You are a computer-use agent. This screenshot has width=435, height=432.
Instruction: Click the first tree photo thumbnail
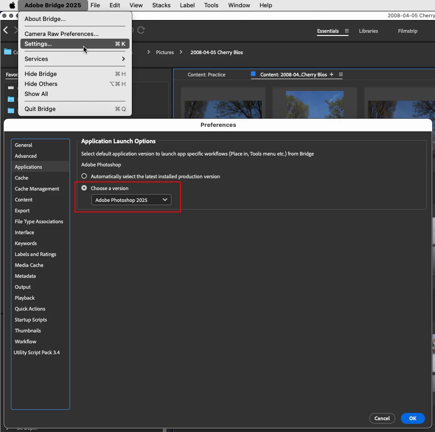tap(223, 109)
